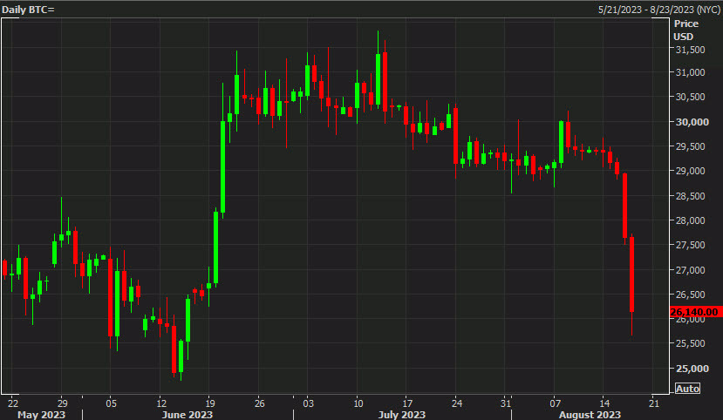Click the 03 date label in July

[308, 403]
